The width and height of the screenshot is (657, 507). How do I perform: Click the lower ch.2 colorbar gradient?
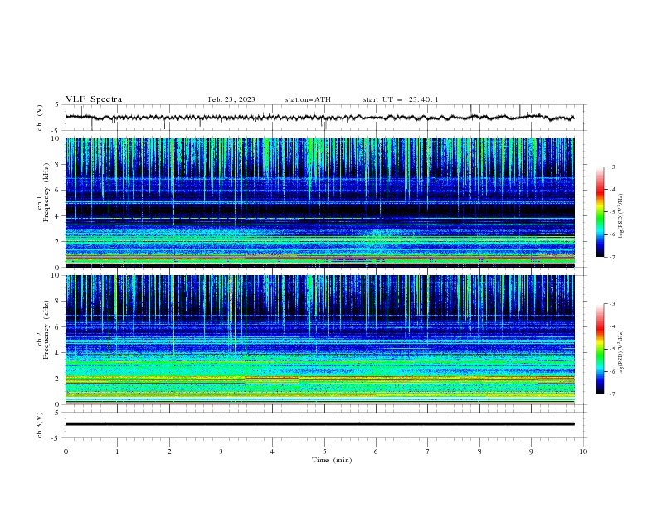(600, 349)
